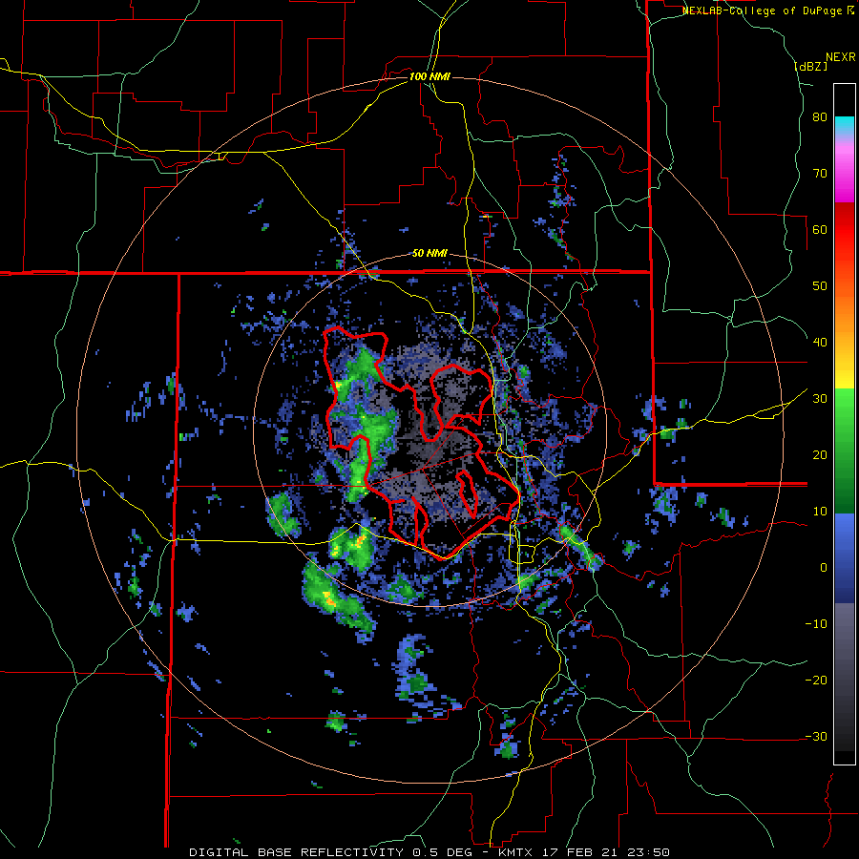
Task: Click the KMTX radar site identifier
Action: [517, 852]
